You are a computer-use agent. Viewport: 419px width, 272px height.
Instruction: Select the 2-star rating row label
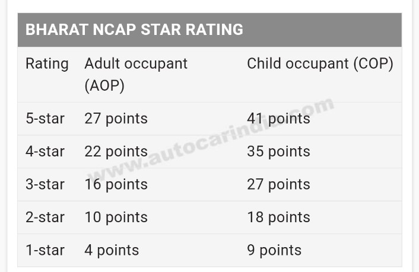pyautogui.click(x=45, y=217)
